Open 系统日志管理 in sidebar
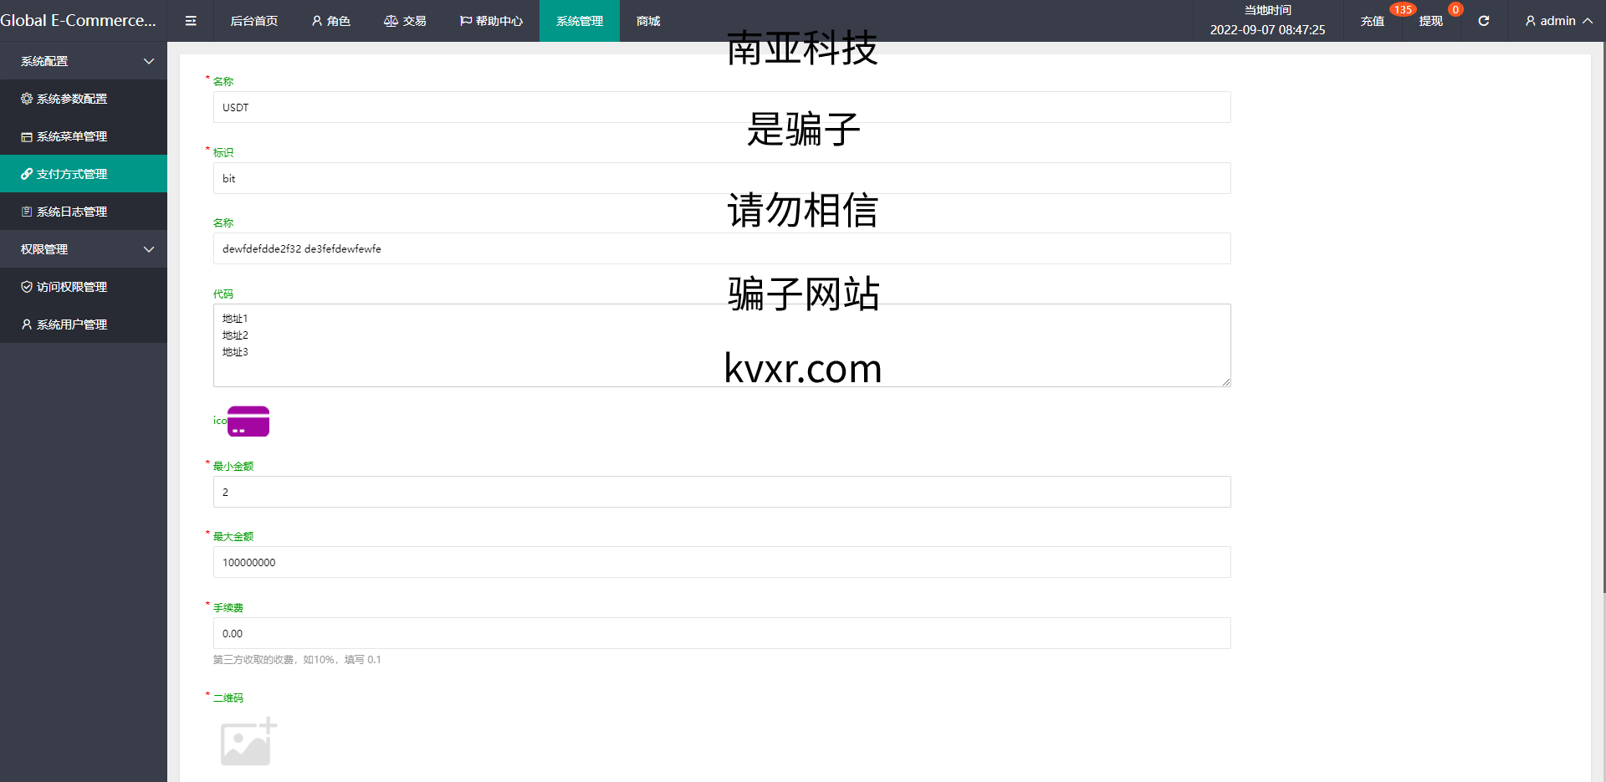The image size is (1606, 782). 84,212
